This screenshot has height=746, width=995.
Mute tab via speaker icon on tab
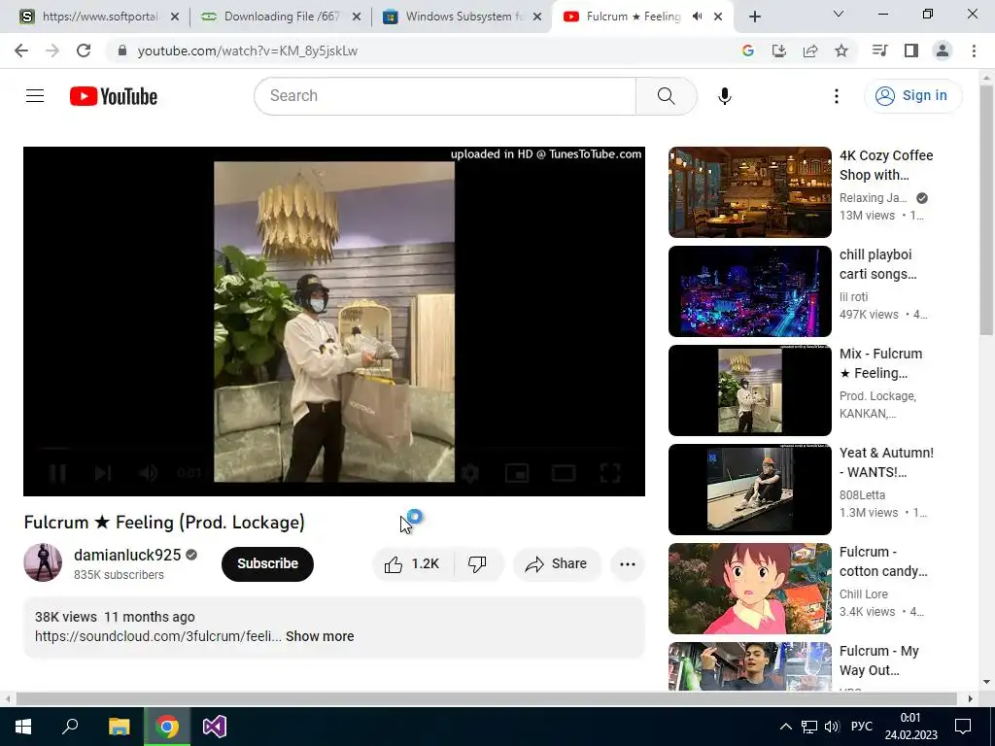click(x=698, y=17)
